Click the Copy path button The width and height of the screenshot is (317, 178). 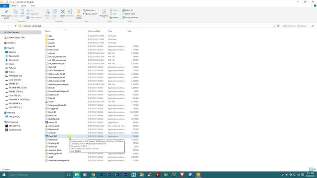(x=33, y=14)
